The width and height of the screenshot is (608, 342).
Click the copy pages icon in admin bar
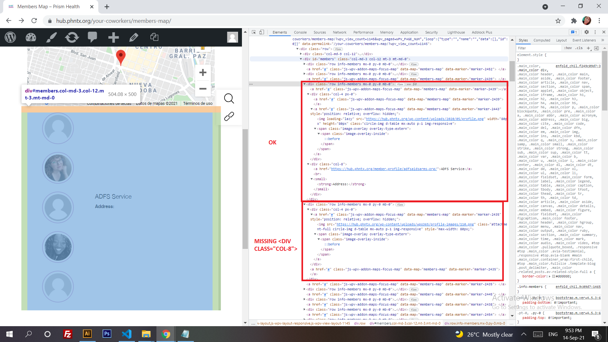click(x=154, y=37)
